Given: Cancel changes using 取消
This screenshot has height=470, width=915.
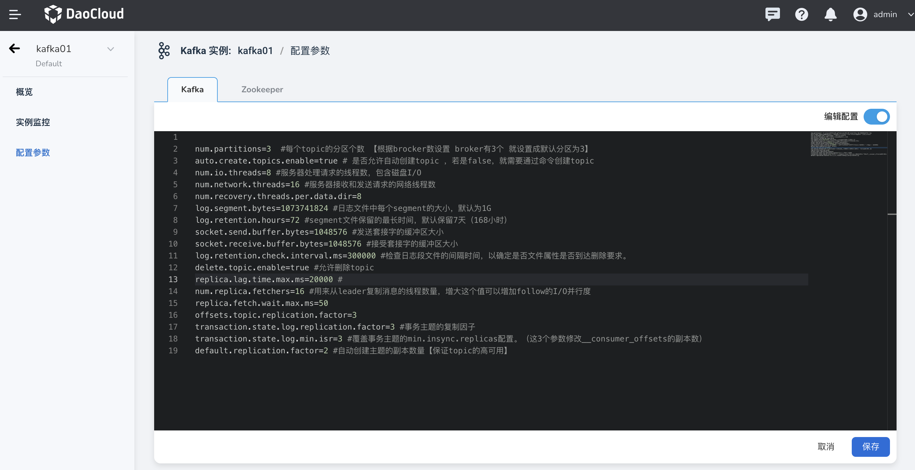Looking at the screenshot, I should [x=826, y=447].
